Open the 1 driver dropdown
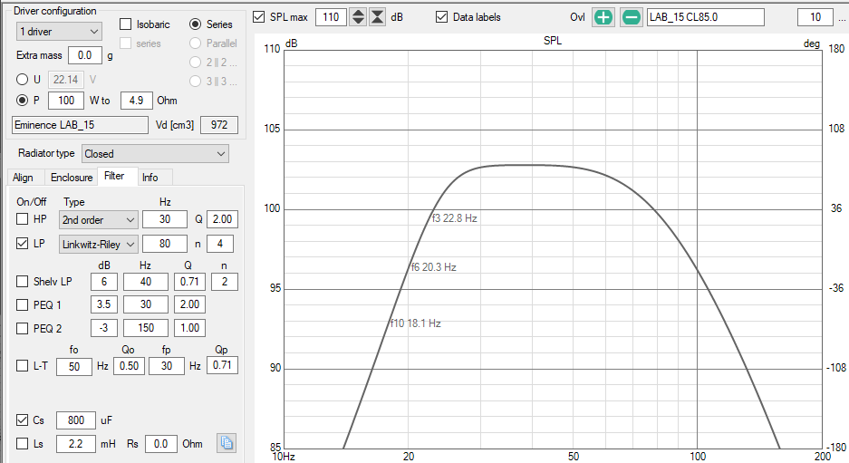The height and width of the screenshot is (463, 849). (x=59, y=32)
